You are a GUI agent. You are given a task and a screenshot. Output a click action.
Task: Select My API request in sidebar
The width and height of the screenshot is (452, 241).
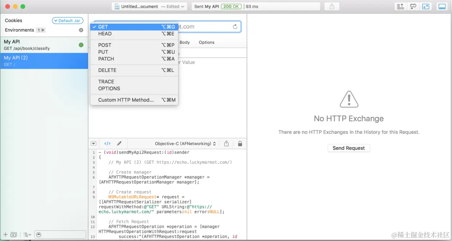point(44,45)
